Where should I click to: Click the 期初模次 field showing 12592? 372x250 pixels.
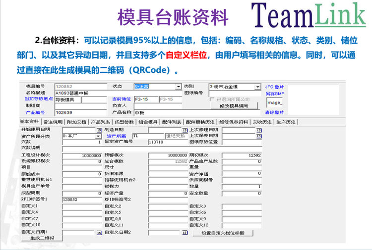point(242,155)
